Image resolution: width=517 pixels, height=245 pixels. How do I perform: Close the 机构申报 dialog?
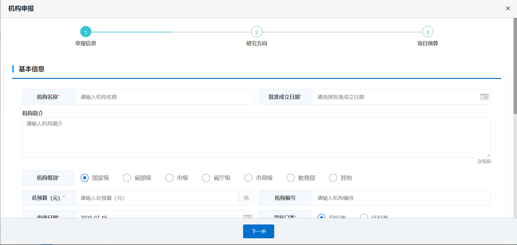pos(508,8)
